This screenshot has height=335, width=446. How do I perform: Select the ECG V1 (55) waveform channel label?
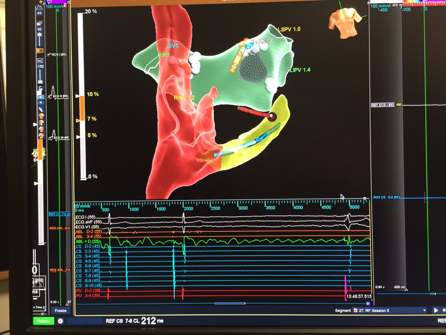87,227
